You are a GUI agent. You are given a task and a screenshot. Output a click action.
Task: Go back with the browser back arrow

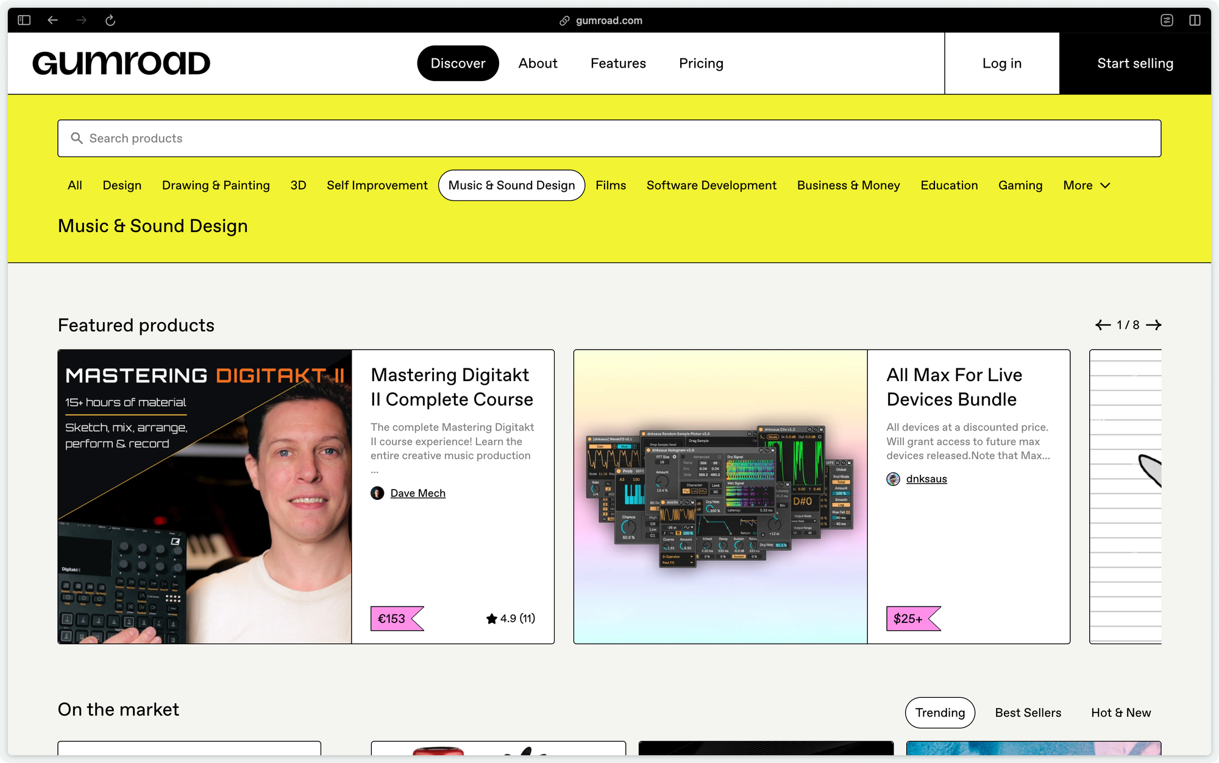[53, 20]
